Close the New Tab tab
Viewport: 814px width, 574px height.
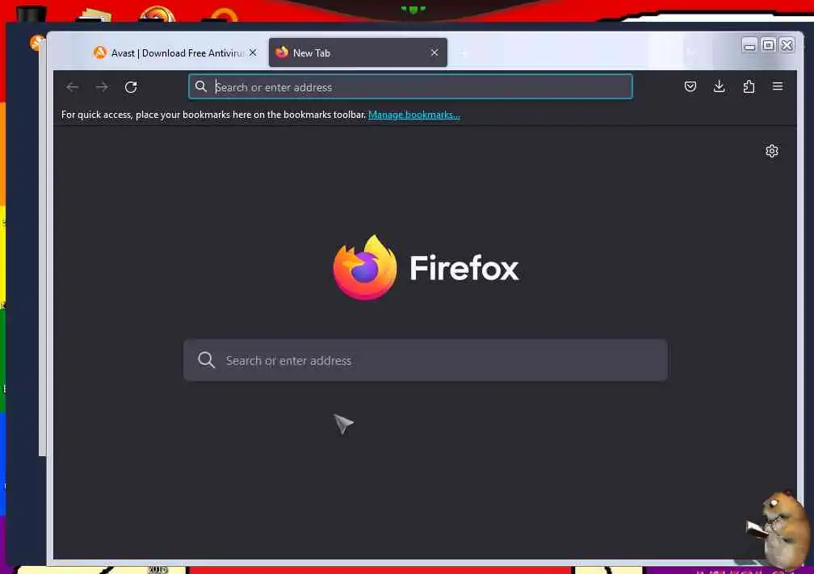[434, 52]
